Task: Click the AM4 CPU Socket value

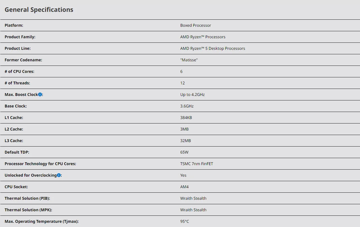Action: (x=184, y=187)
